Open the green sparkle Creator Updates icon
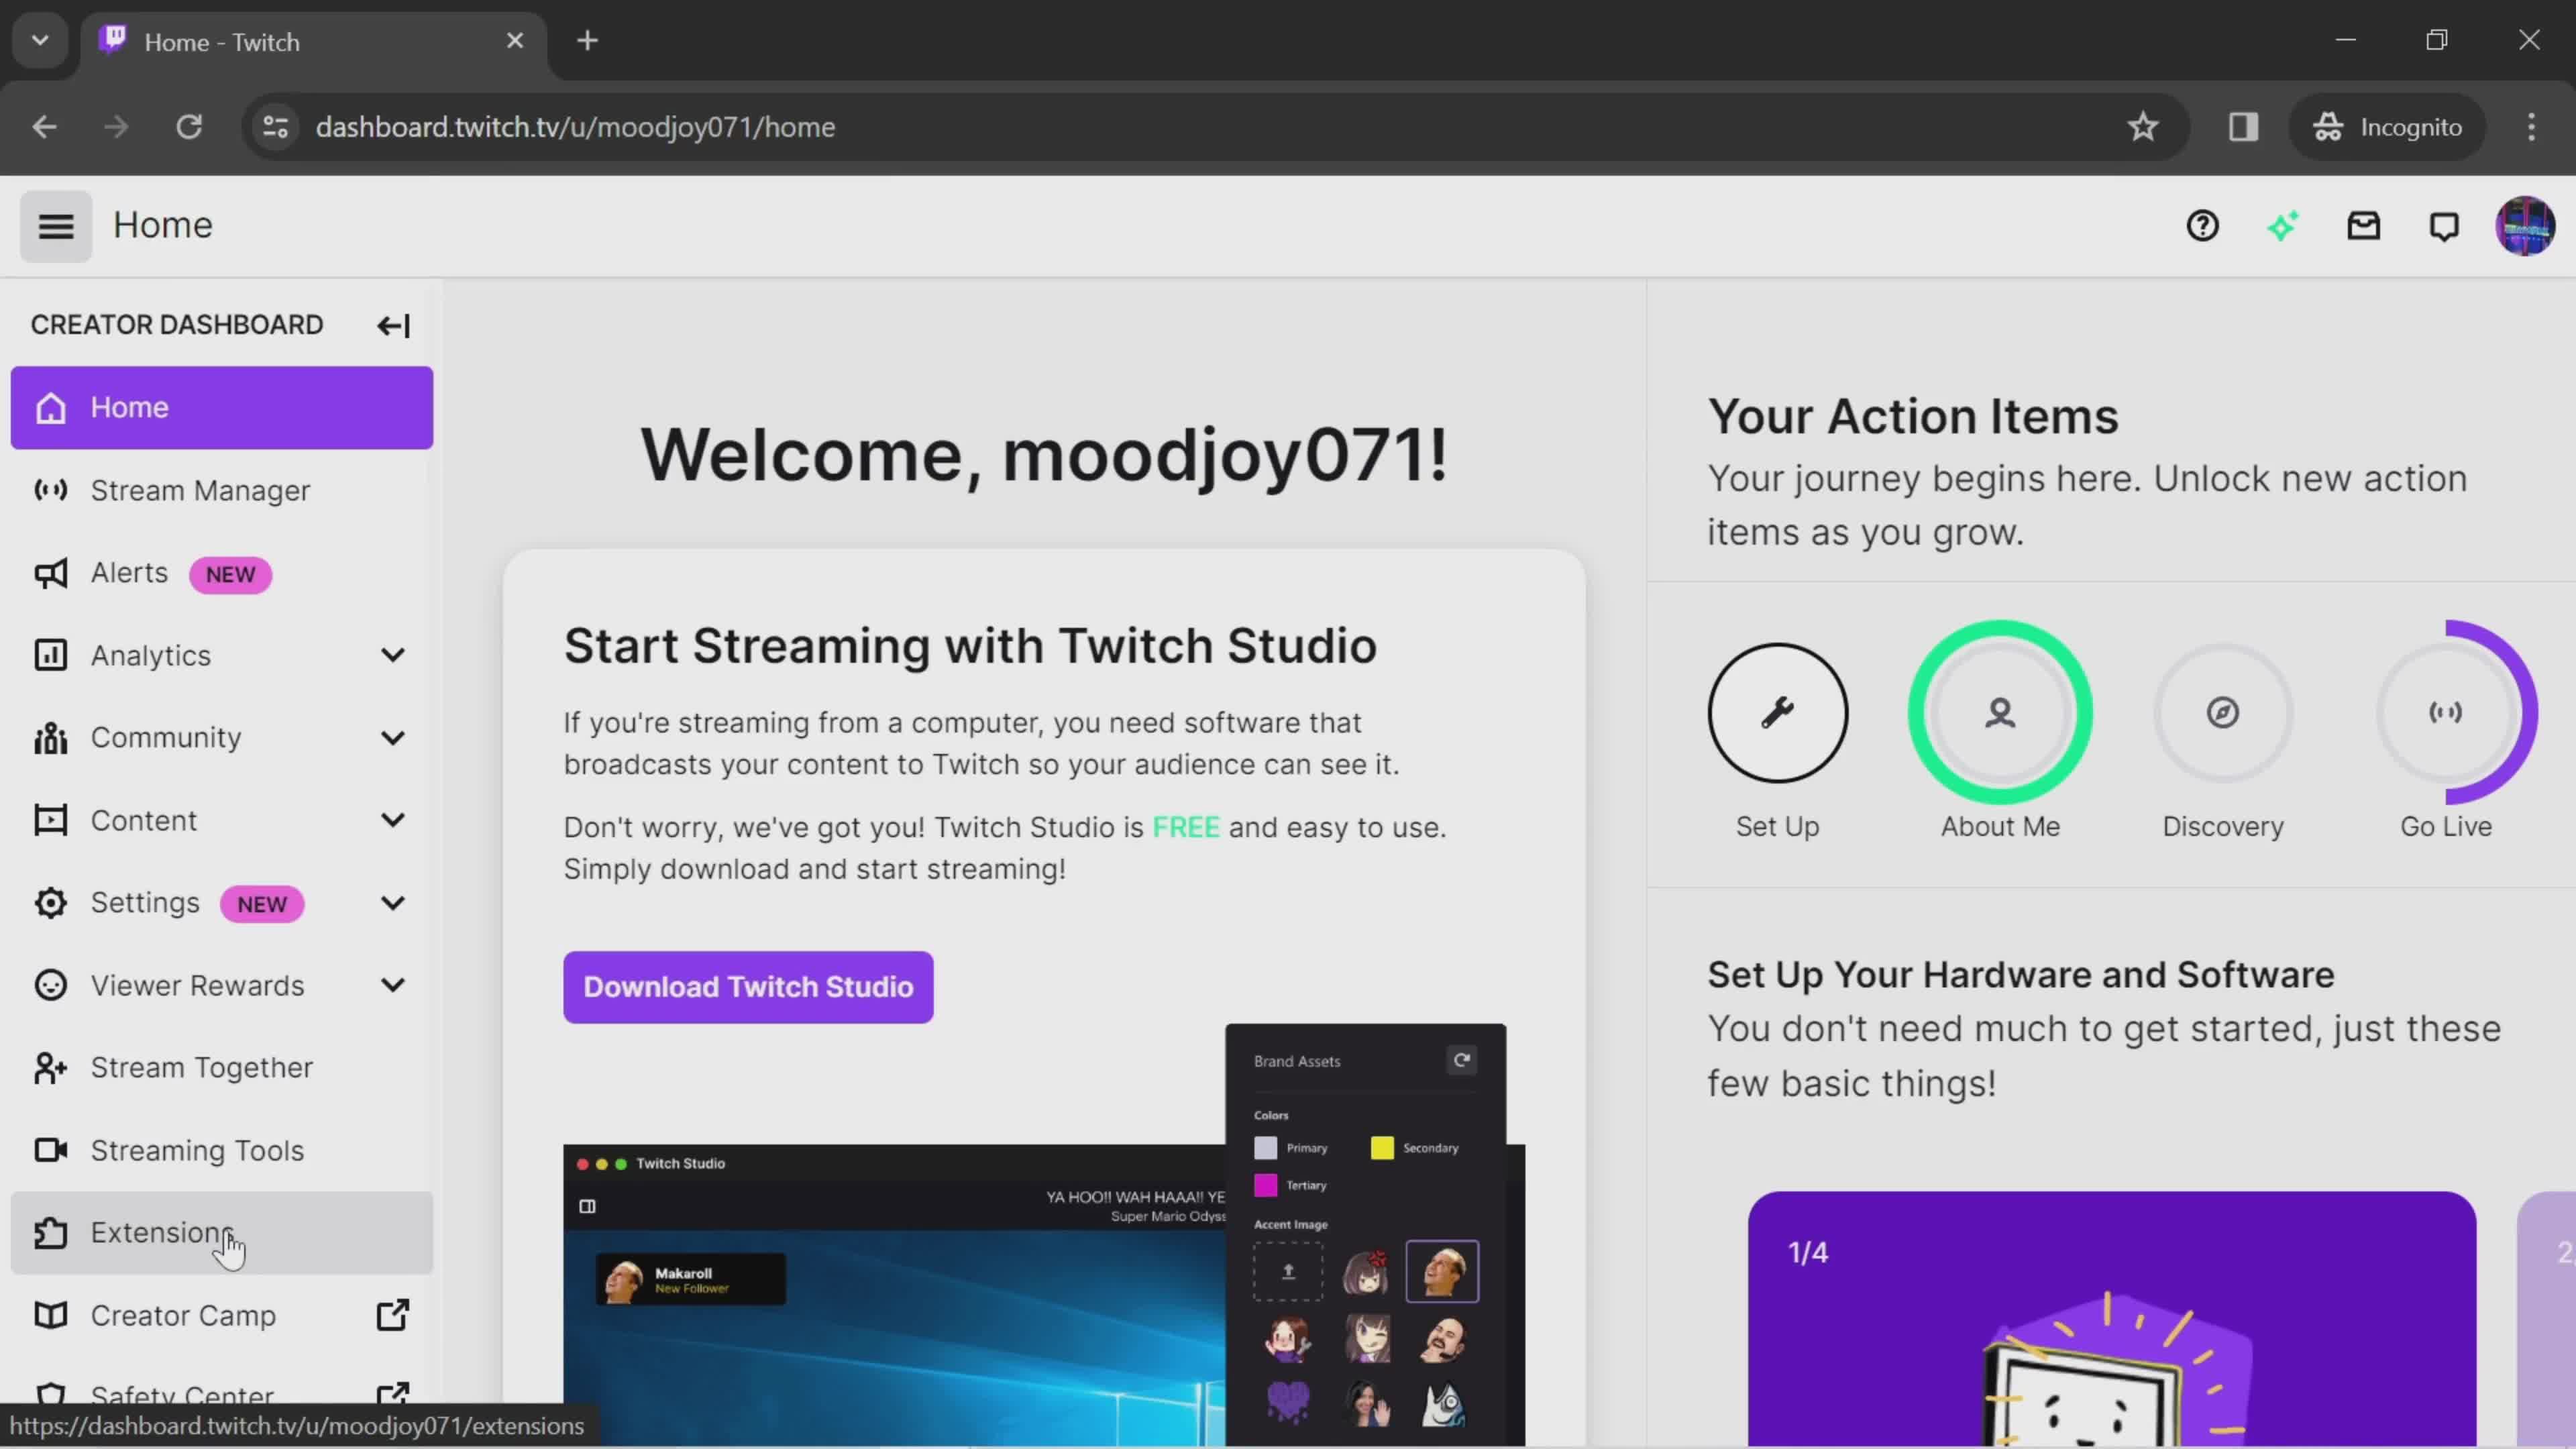The height and width of the screenshot is (1449, 2576). click(2283, 226)
